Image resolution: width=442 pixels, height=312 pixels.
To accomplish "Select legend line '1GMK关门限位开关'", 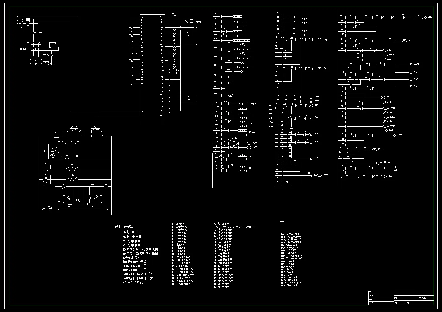I will click(x=134, y=270).
